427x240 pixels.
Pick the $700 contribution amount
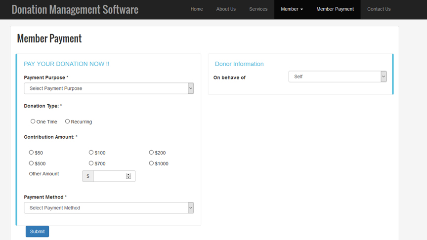pos(91,163)
